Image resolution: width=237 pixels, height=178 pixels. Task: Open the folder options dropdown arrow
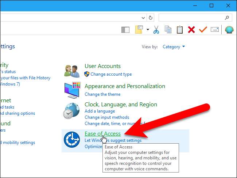148,30
